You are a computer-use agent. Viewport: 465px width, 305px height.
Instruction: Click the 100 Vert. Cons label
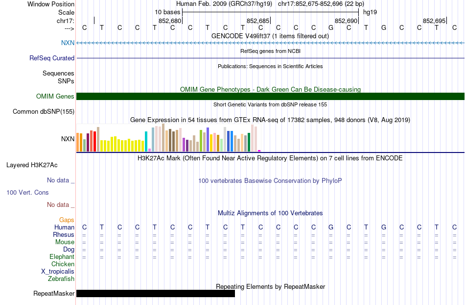27,192
